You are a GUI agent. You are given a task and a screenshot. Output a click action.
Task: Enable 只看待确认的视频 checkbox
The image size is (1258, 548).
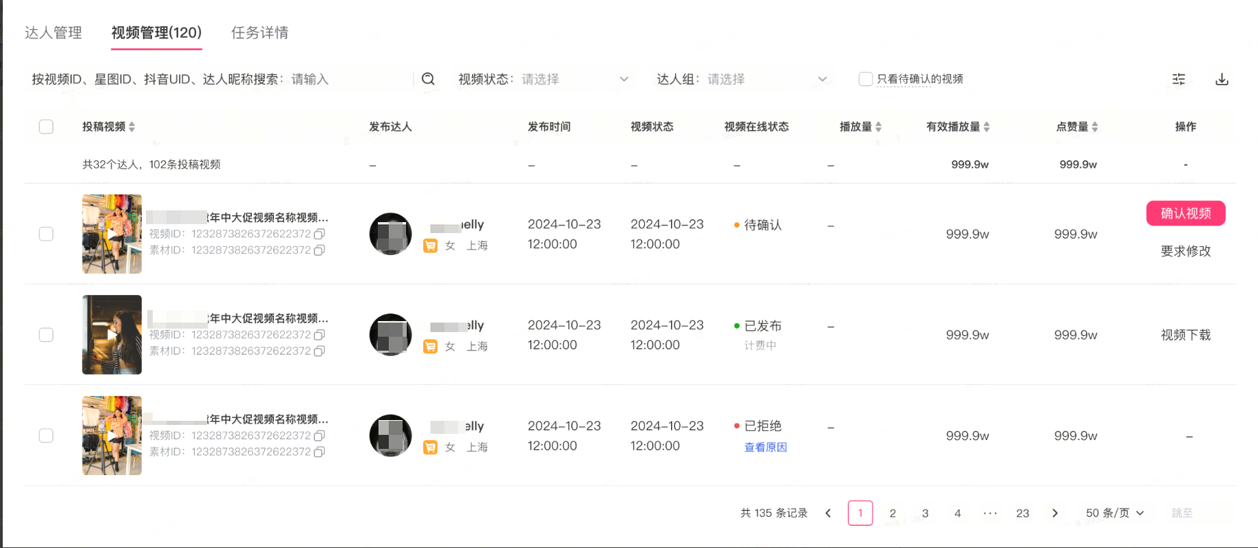[866, 79]
